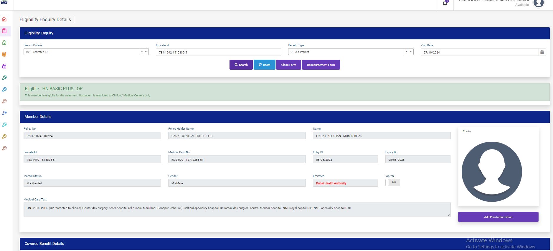Screen dimensions: 553x251
Task: Clear the Benefit Type selection with x
Action: click(407, 52)
